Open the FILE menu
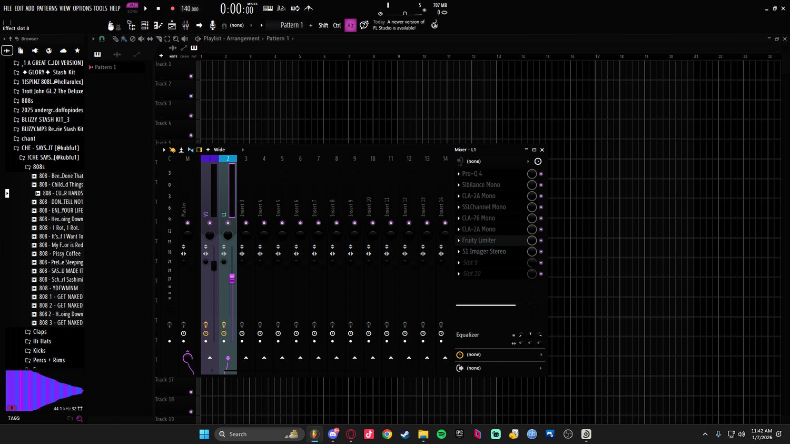 8,8
